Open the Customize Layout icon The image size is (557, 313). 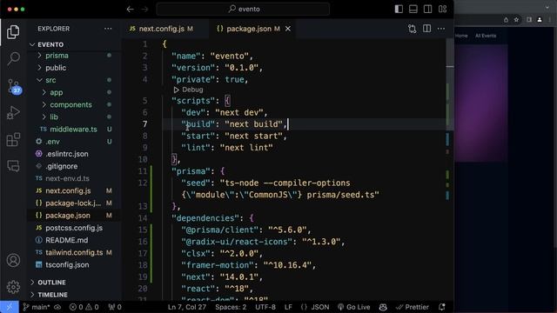(x=443, y=10)
